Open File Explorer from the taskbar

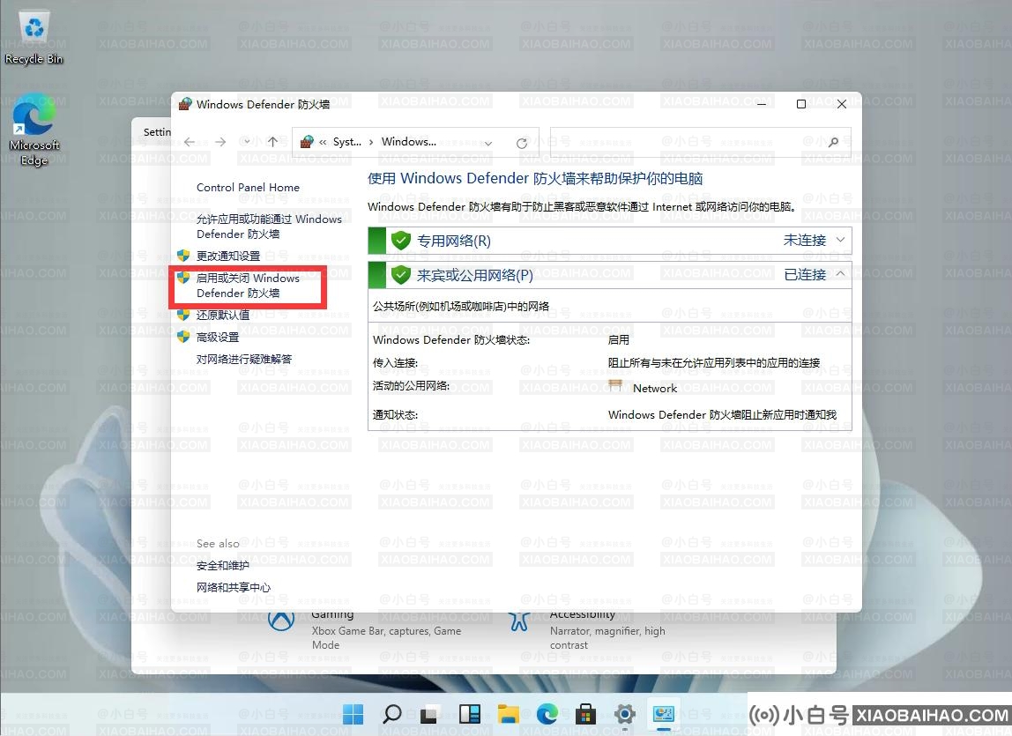point(508,714)
